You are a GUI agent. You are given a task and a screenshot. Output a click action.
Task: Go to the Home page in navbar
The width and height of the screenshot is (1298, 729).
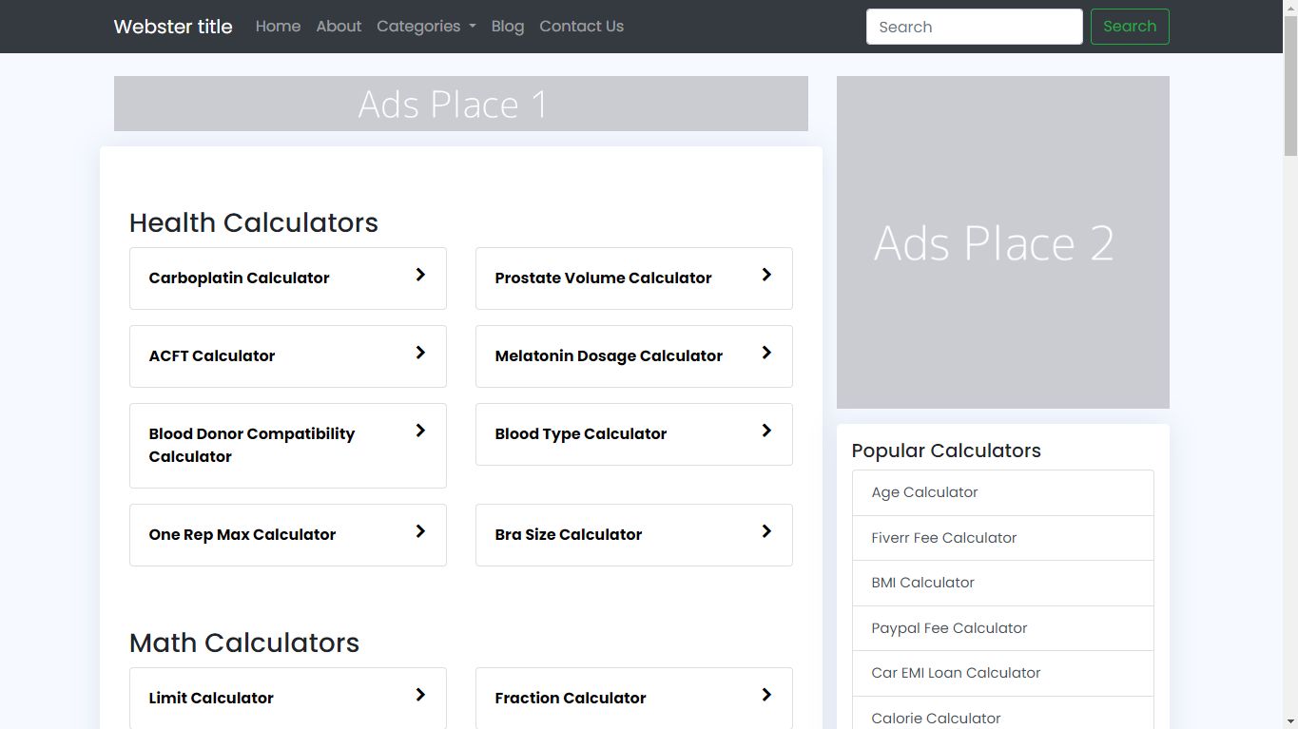coord(278,27)
